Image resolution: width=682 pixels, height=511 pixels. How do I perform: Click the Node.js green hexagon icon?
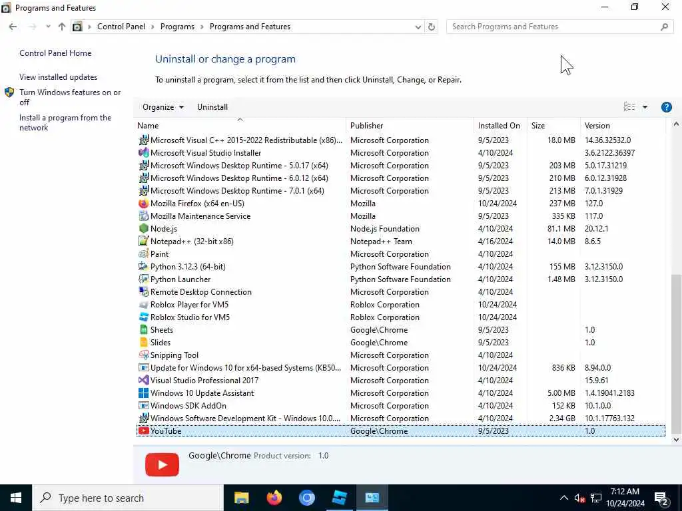click(143, 229)
